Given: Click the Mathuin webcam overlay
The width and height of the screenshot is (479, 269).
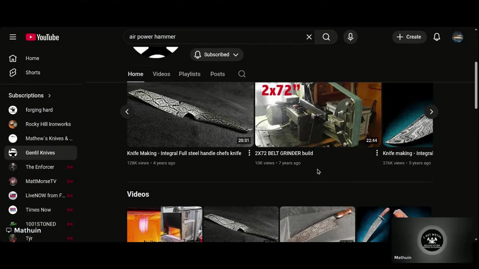Looking at the screenshot, I should (x=432, y=240).
